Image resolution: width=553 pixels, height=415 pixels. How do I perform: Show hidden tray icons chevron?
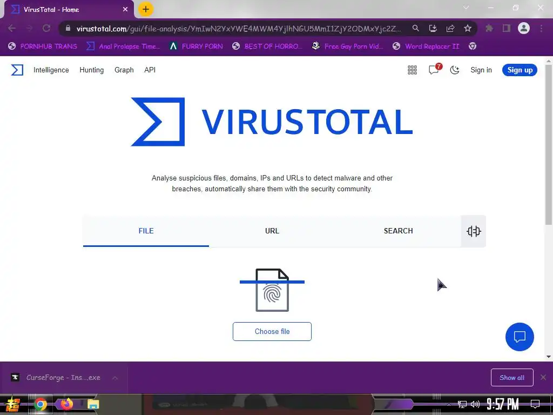click(x=449, y=404)
